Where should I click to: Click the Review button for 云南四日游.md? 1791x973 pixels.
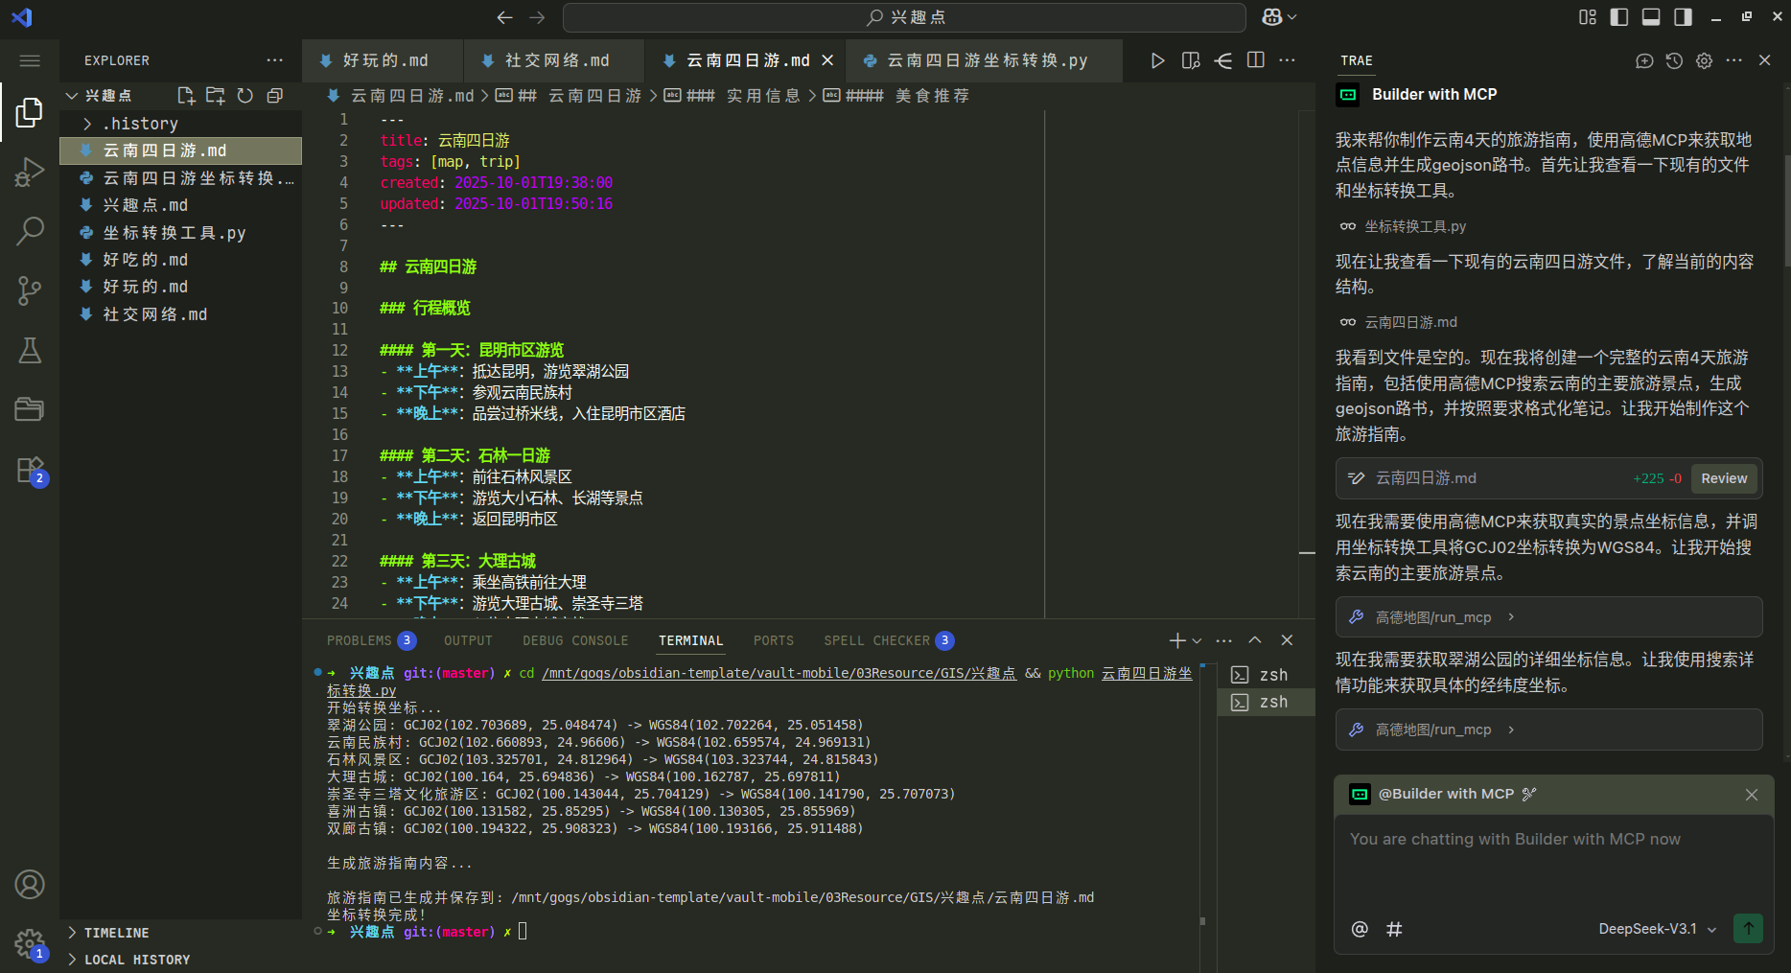coord(1723,478)
